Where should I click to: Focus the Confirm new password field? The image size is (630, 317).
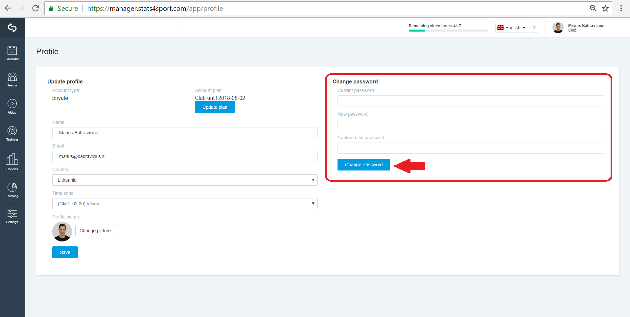[x=470, y=148]
